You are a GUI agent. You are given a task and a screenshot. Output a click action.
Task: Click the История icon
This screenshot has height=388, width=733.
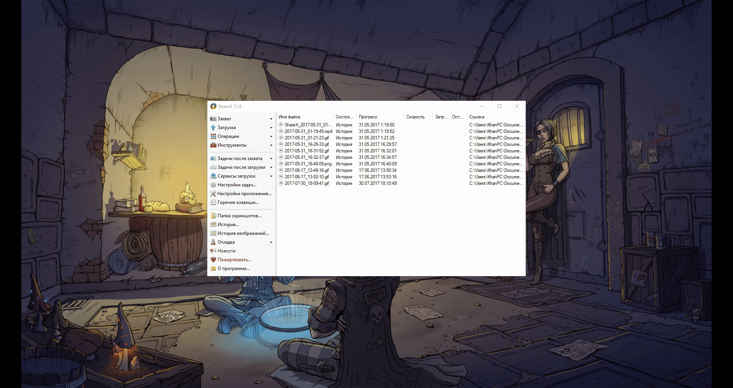[x=213, y=225]
